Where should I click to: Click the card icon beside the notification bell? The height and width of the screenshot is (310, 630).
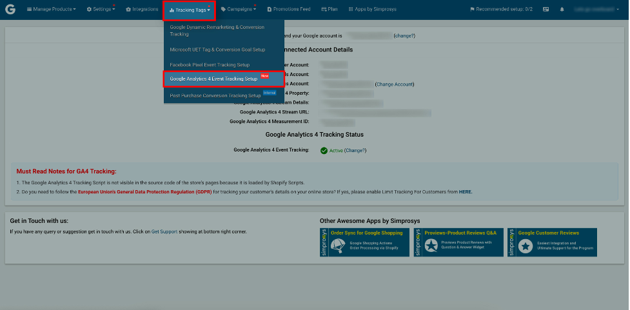tap(546, 9)
